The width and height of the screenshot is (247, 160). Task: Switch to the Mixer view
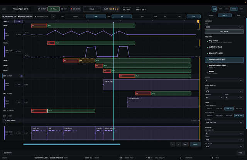[x=241, y=9]
